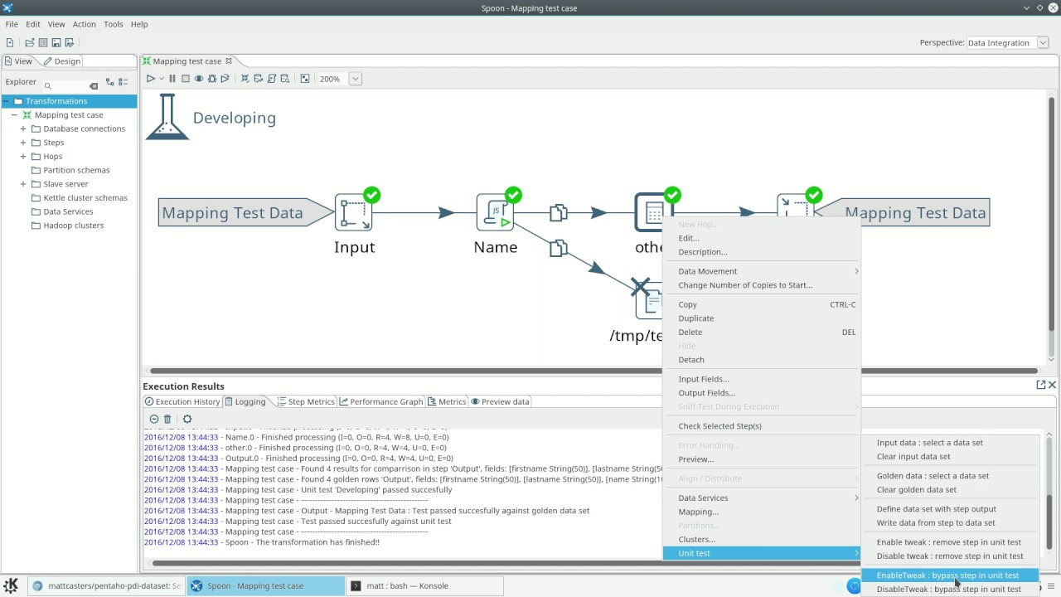Open log settings gear icon

pyautogui.click(x=187, y=420)
